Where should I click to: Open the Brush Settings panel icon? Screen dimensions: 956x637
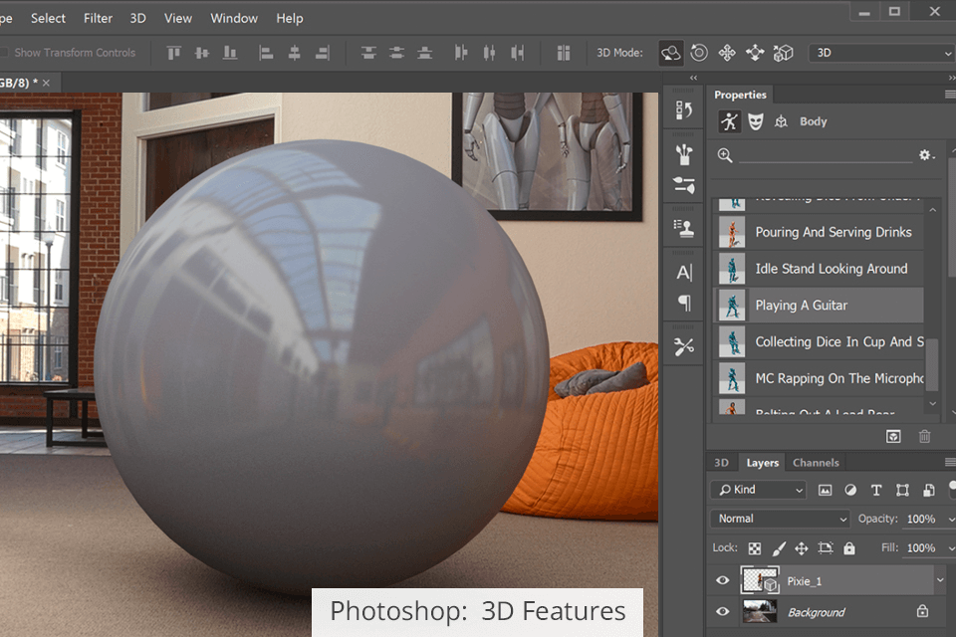click(x=684, y=185)
